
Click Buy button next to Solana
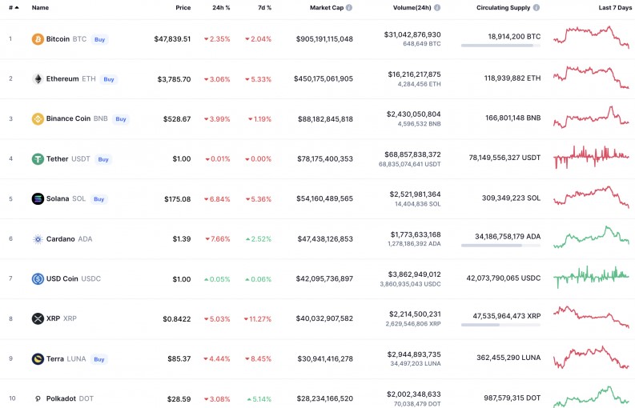pos(98,199)
